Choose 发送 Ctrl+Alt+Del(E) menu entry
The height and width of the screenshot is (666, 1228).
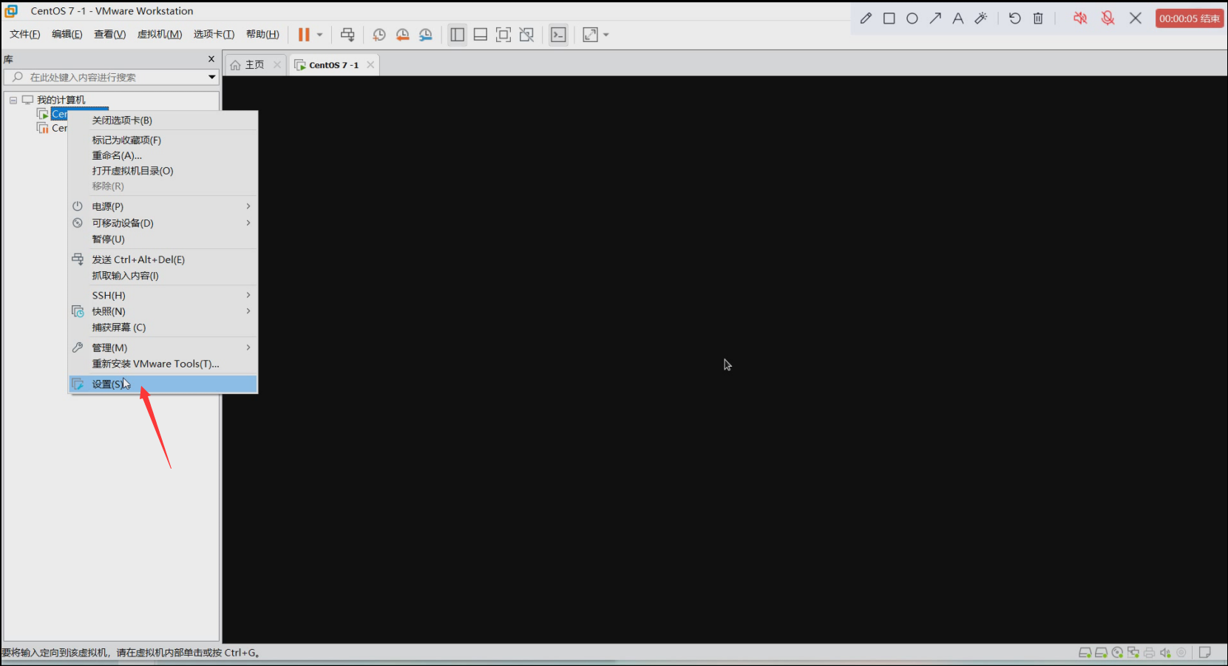pos(163,259)
